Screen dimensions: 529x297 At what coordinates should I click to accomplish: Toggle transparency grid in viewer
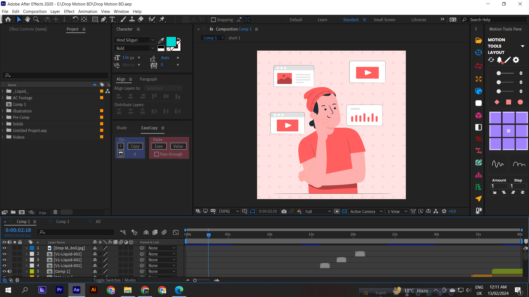[344, 211]
